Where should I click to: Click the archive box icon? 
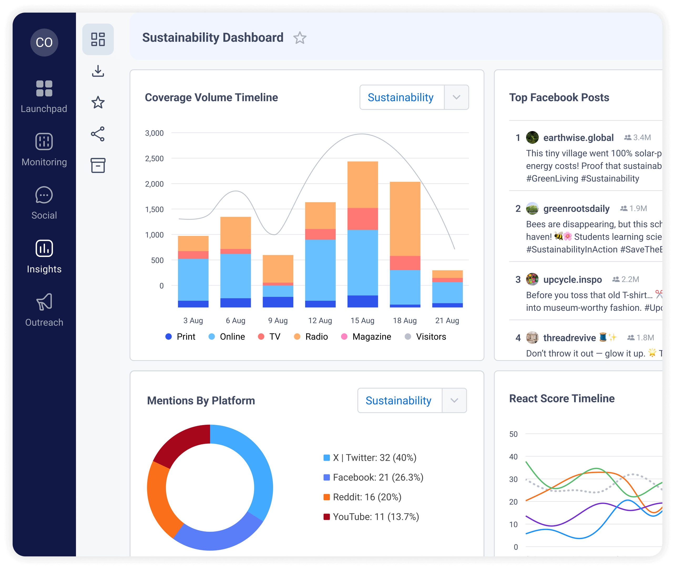[x=98, y=165]
